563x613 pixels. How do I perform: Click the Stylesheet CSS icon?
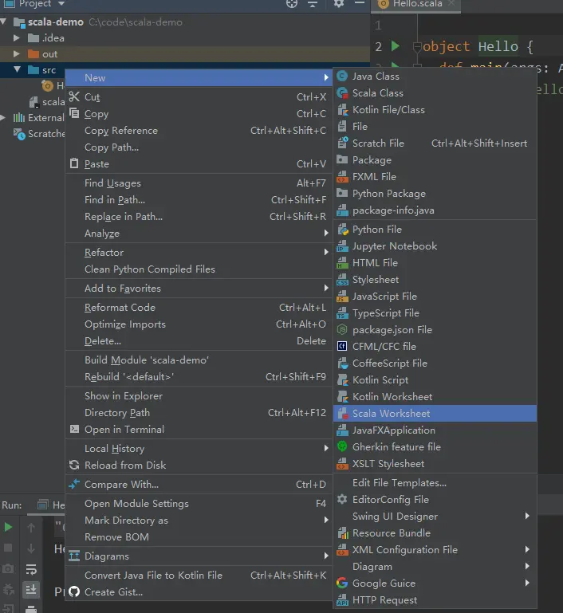click(x=342, y=280)
